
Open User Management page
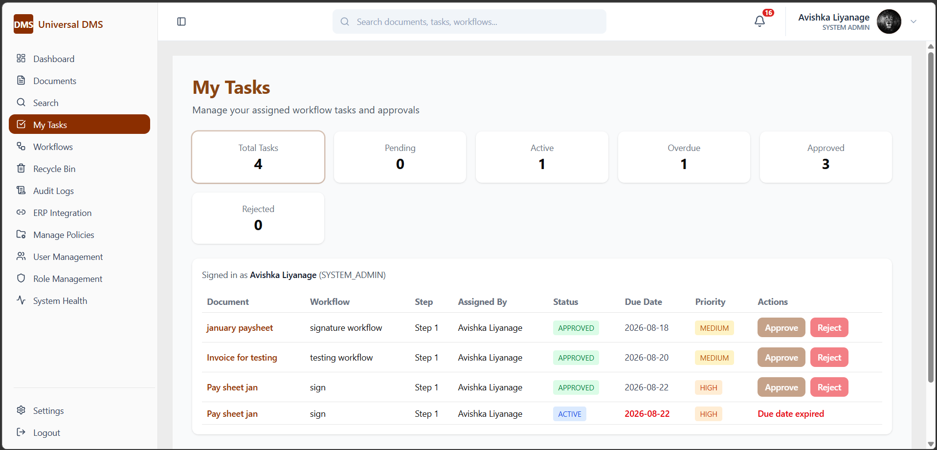79,257
